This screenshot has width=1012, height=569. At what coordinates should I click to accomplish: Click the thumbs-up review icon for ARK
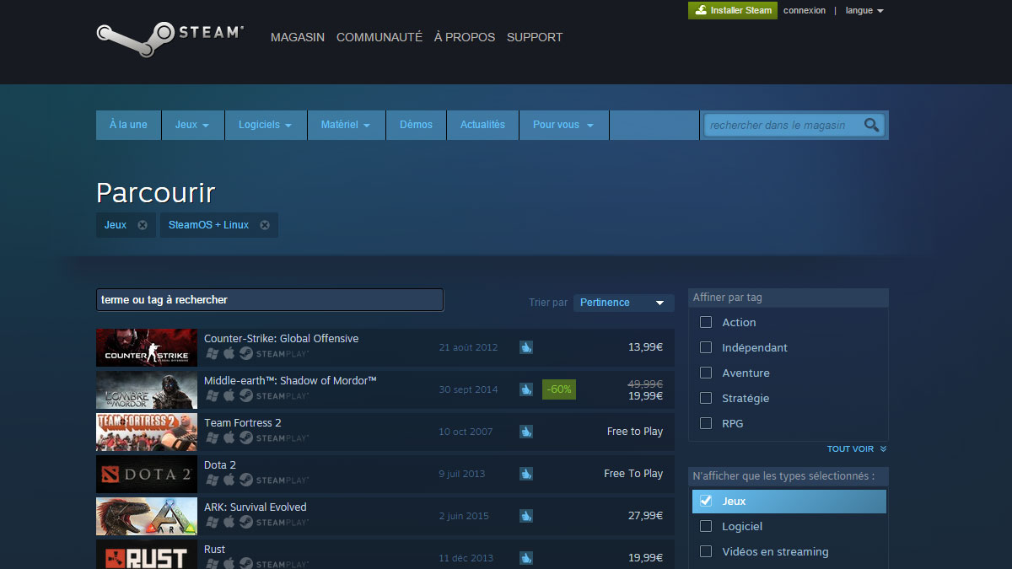pyautogui.click(x=526, y=516)
